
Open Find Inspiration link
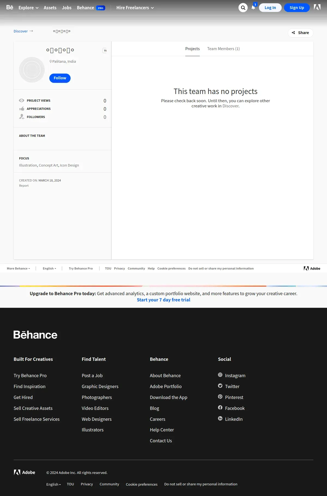tap(30, 386)
